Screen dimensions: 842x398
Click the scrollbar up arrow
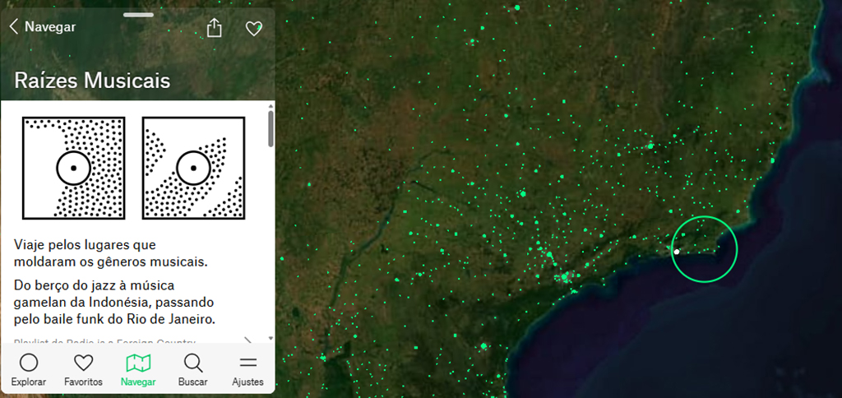(271, 106)
